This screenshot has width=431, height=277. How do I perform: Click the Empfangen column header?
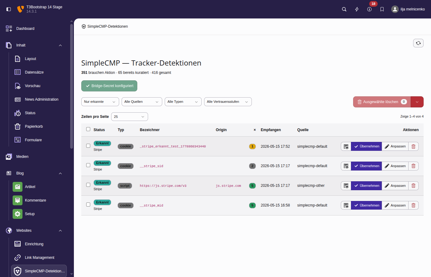point(271,130)
